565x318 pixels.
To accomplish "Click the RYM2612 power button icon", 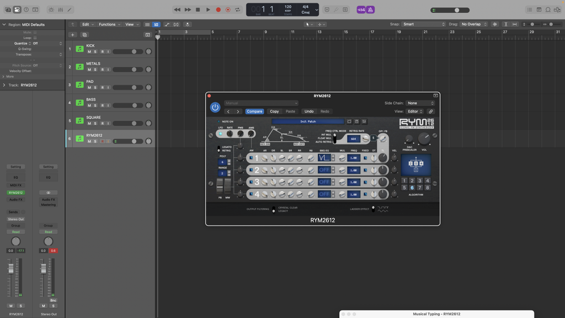I will pos(215,107).
